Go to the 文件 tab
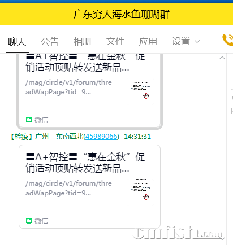Image resolution: width=233 pixels, height=245 pixels. (x=115, y=41)
